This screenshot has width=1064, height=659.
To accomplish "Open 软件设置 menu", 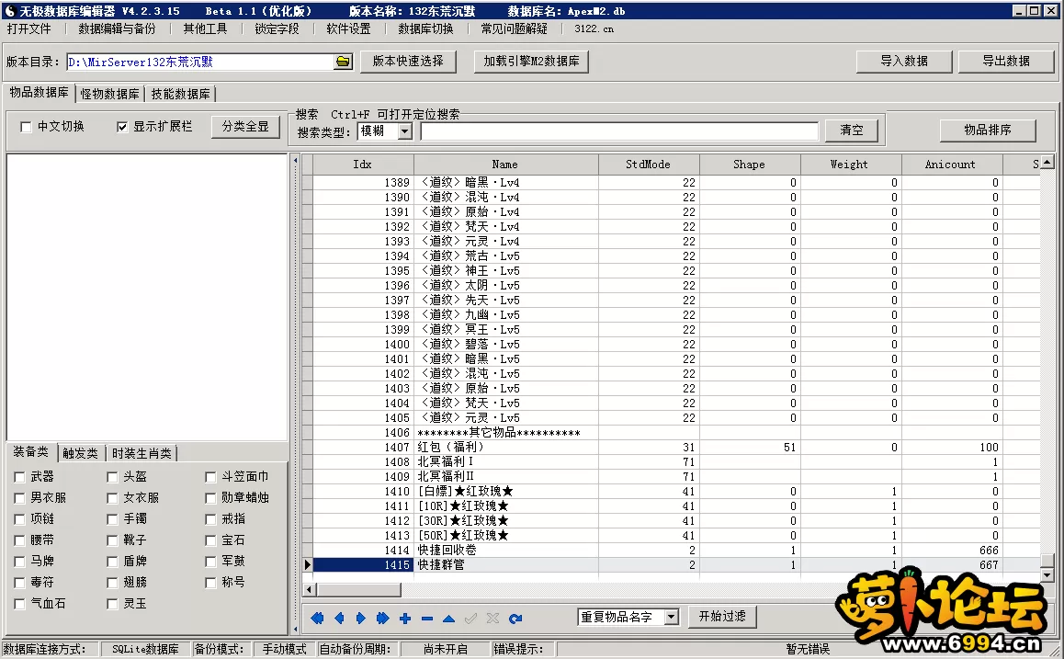I will pos(349,28).
